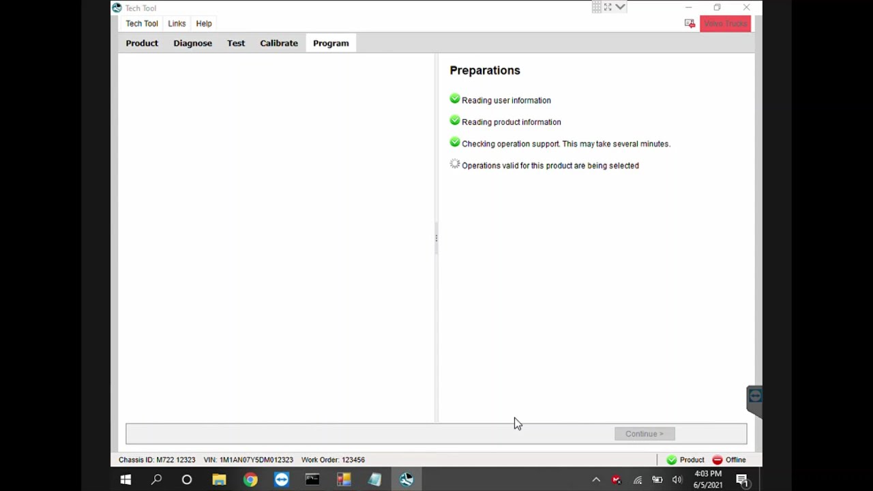Launch Google Chrome from taskbar
The image size is (873, 491).
[x=250, y=480]
